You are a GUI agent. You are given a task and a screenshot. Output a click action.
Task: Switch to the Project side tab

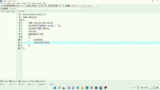coord(2,11)
